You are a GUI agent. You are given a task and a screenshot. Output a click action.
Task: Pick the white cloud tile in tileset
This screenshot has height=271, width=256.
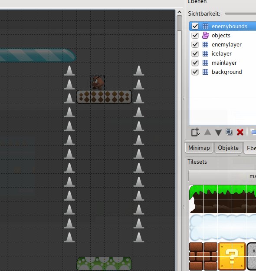coord(223,227)
